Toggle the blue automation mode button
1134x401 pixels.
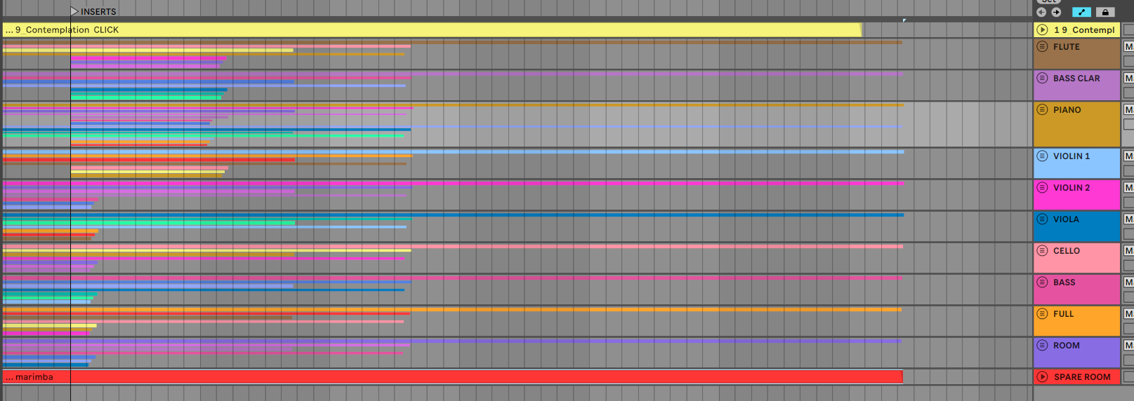coord(1081,12)
